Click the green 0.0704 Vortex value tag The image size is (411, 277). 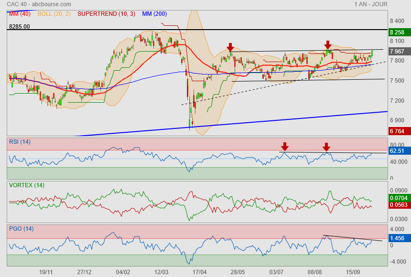point(398,197)
